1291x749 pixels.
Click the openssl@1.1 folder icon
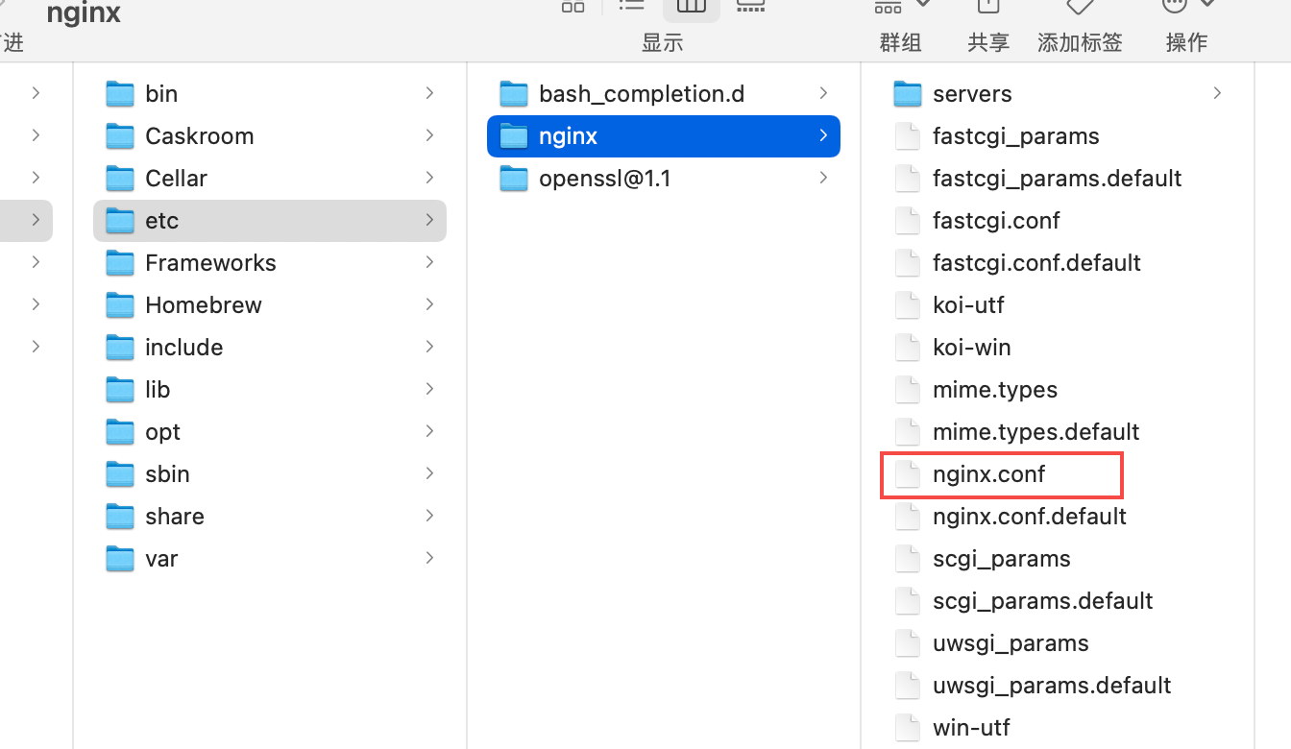[514, 178]
